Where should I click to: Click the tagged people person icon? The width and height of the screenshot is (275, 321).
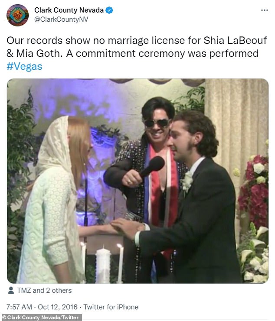[x=11, y=290]
